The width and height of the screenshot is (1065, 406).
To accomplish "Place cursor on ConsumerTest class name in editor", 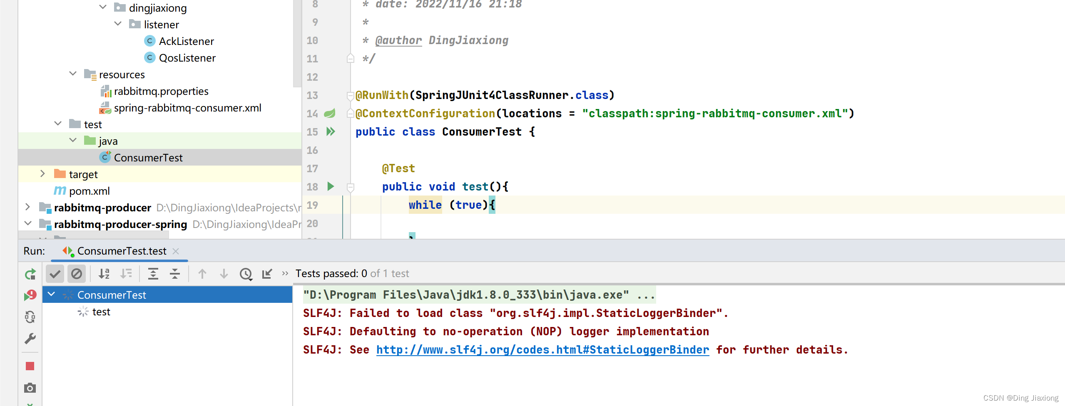I will (482, 132).
